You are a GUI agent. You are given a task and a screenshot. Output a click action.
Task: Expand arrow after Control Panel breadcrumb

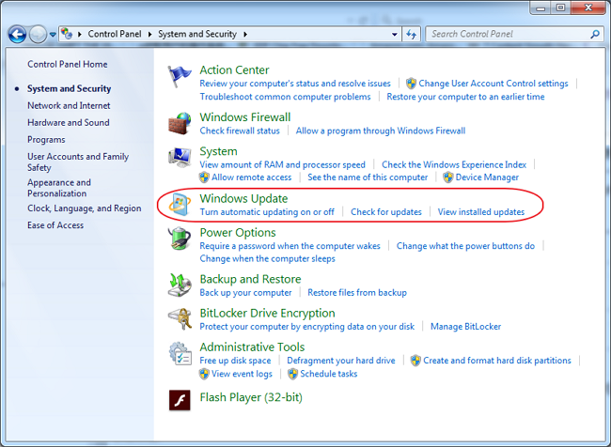[x=149, y=34]
